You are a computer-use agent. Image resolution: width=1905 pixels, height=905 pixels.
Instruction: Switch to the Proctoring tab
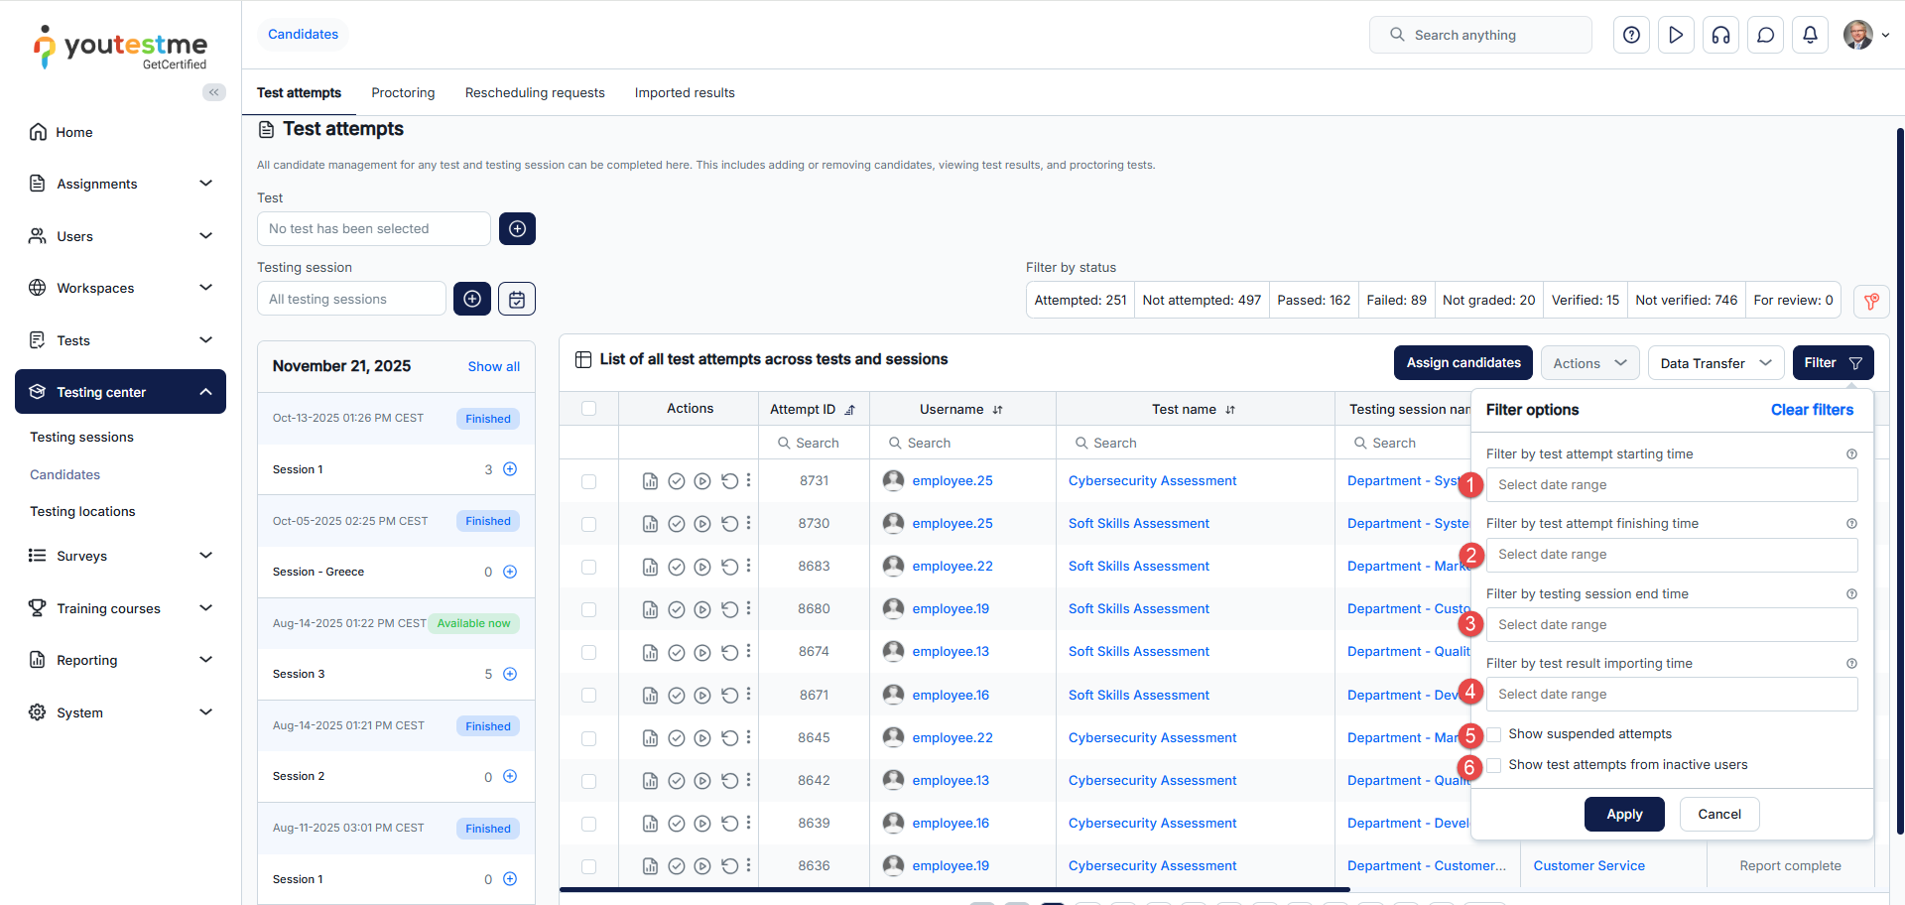point(403,92)
